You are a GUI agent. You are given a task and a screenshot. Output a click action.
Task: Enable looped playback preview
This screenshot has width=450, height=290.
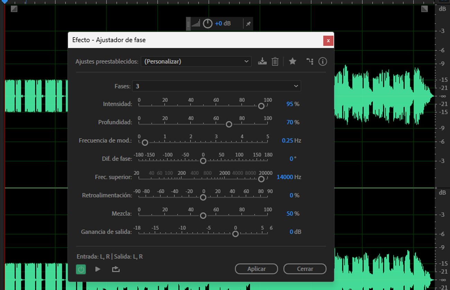click(x=115, y=269)
